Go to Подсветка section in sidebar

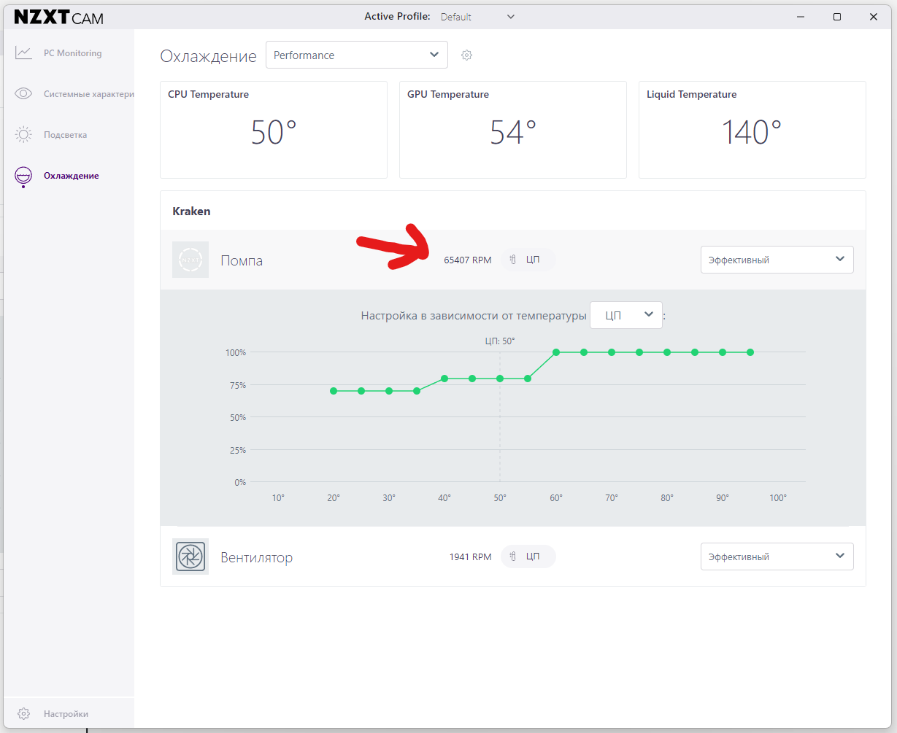tap(65, 135)
